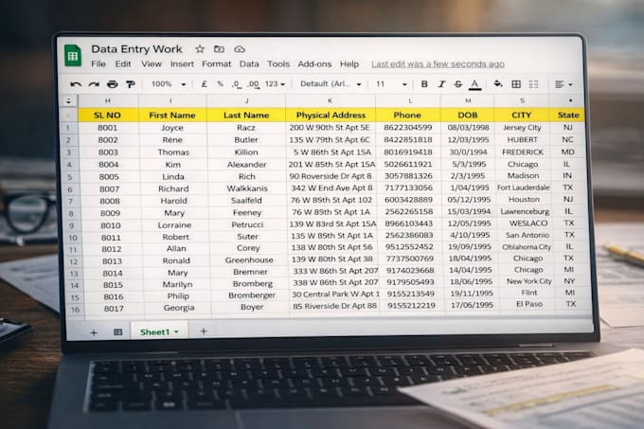This screenshot has width=644, height=429.
Task: Click the move to folder icon
Action: (x=219, y=49)
